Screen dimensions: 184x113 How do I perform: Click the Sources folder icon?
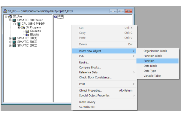click(27, 31)
